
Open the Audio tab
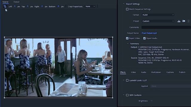coord(144,72)
